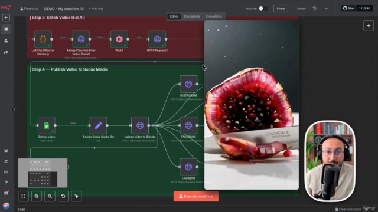Viewport: 378px width, 212px height.
Task: Open user avatar menu at sidebar bottom
Action: (6, 206)
